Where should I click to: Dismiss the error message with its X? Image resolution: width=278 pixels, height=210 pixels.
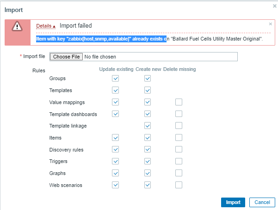click(x=271, y=24)
